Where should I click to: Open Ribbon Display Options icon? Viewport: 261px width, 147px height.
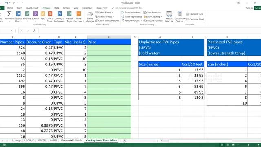click(x=239, y=3)
